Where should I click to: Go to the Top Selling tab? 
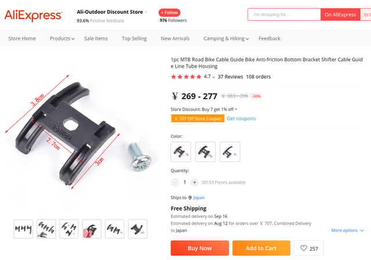[134, 39]
